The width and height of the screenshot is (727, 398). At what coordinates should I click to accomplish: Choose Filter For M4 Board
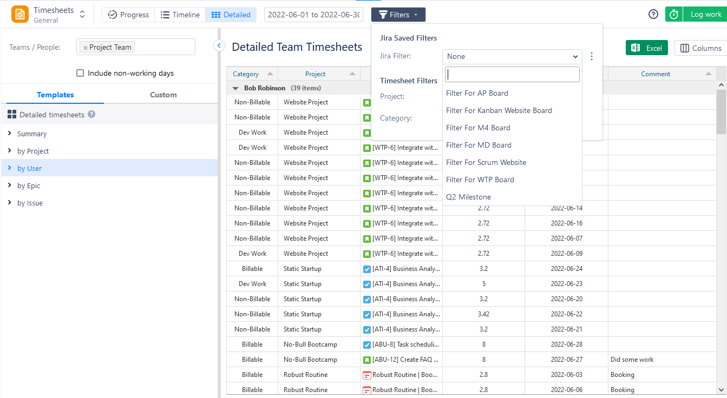point(512,128)
